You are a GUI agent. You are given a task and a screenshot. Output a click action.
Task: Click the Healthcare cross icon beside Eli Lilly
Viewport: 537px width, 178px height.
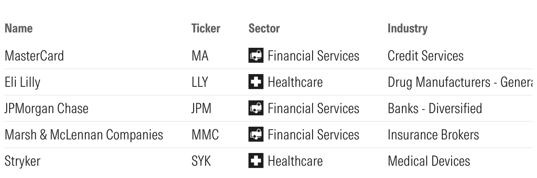(x=256, y=82)
